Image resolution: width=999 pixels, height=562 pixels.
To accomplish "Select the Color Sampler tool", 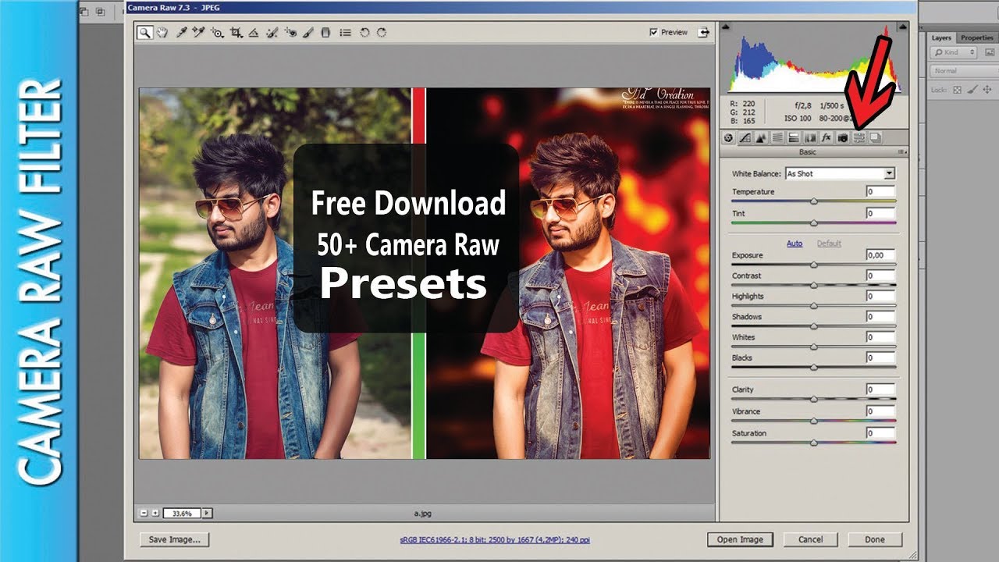I will pyautogui.click(x=199, y=33).
